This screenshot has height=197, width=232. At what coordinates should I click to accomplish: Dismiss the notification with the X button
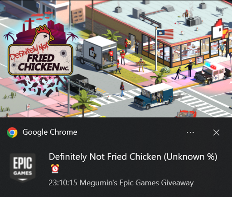216,132
